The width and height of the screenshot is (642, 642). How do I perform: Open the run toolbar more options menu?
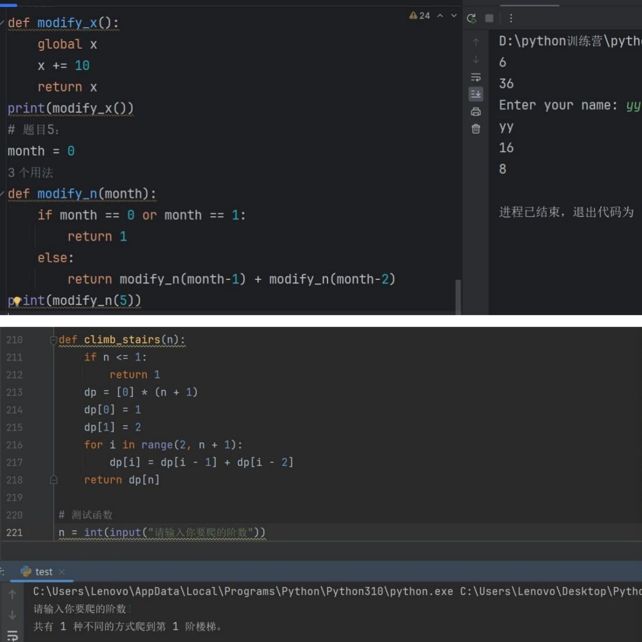(x=510, y=18)
